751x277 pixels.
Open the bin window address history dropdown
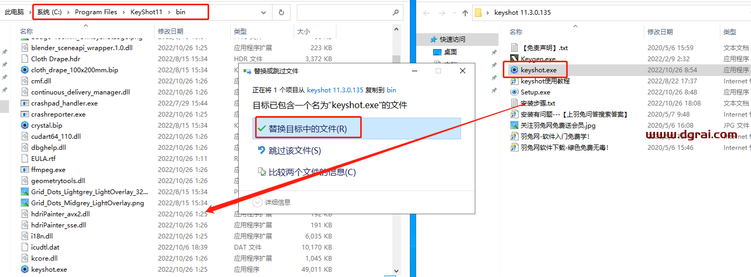tap(264, 12)
